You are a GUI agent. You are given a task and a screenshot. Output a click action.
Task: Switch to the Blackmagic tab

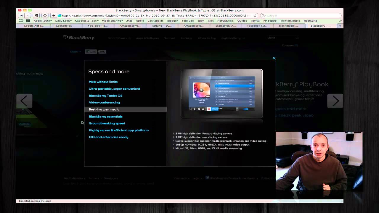(x=289, y=26)
